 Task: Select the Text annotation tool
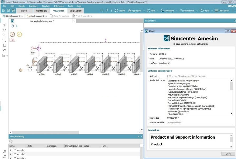tap(5, 25)
